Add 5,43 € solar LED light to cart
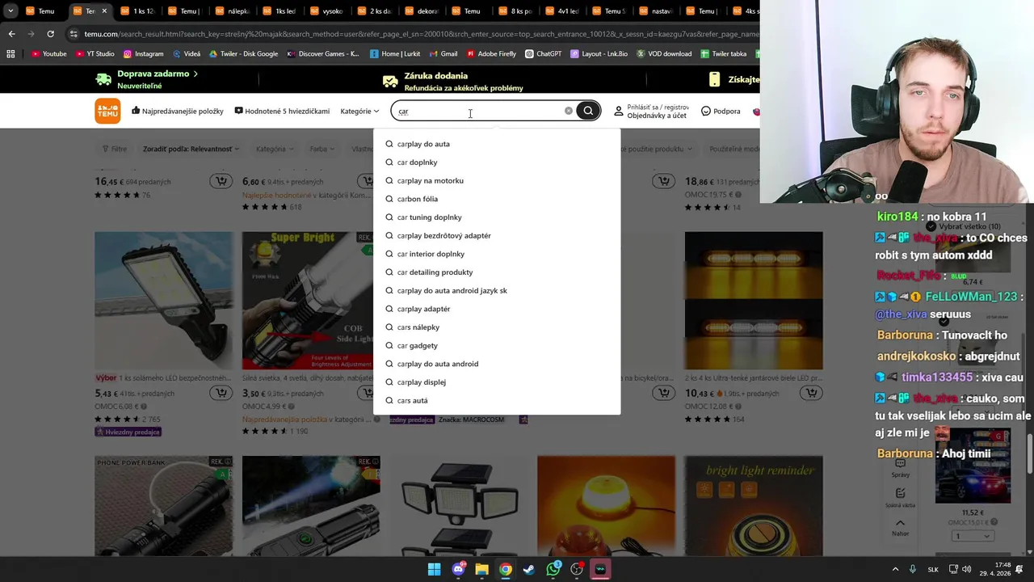The height and width of the screenshot is (582, 1034). click(x=221, y=393)
